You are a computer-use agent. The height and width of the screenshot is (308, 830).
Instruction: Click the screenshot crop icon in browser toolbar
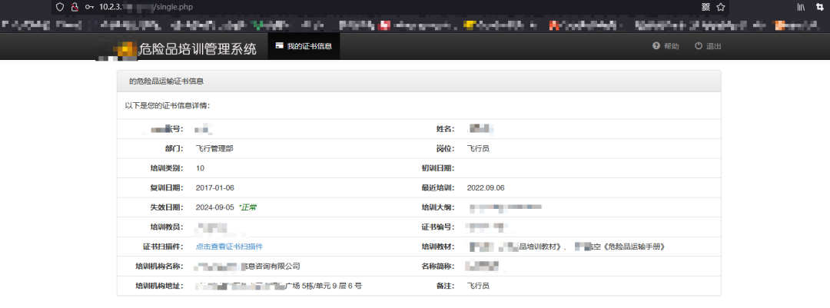click(x=820, y=7)
